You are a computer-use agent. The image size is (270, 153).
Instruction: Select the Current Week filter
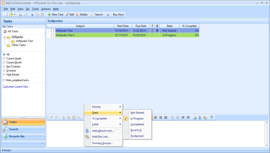4,58
